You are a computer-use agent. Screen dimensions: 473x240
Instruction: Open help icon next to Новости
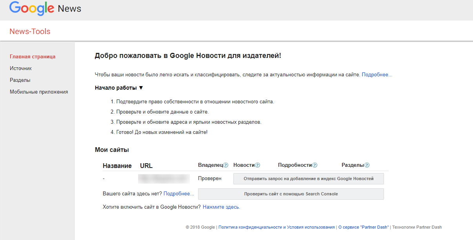(258, 165)
